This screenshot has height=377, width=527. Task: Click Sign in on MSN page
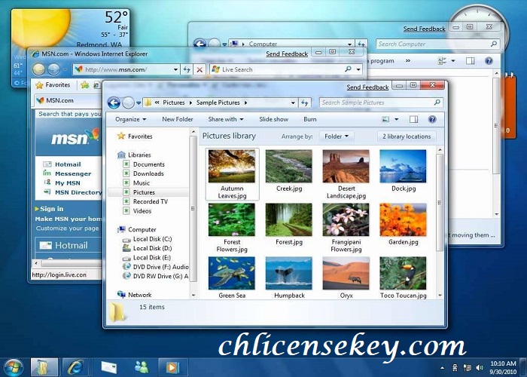(51, 209)
